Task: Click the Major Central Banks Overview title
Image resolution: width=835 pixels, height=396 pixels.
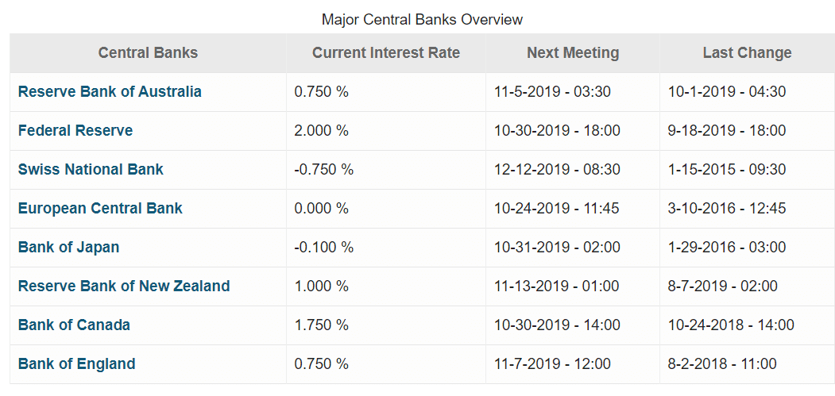Action: (x=422, y=18)
